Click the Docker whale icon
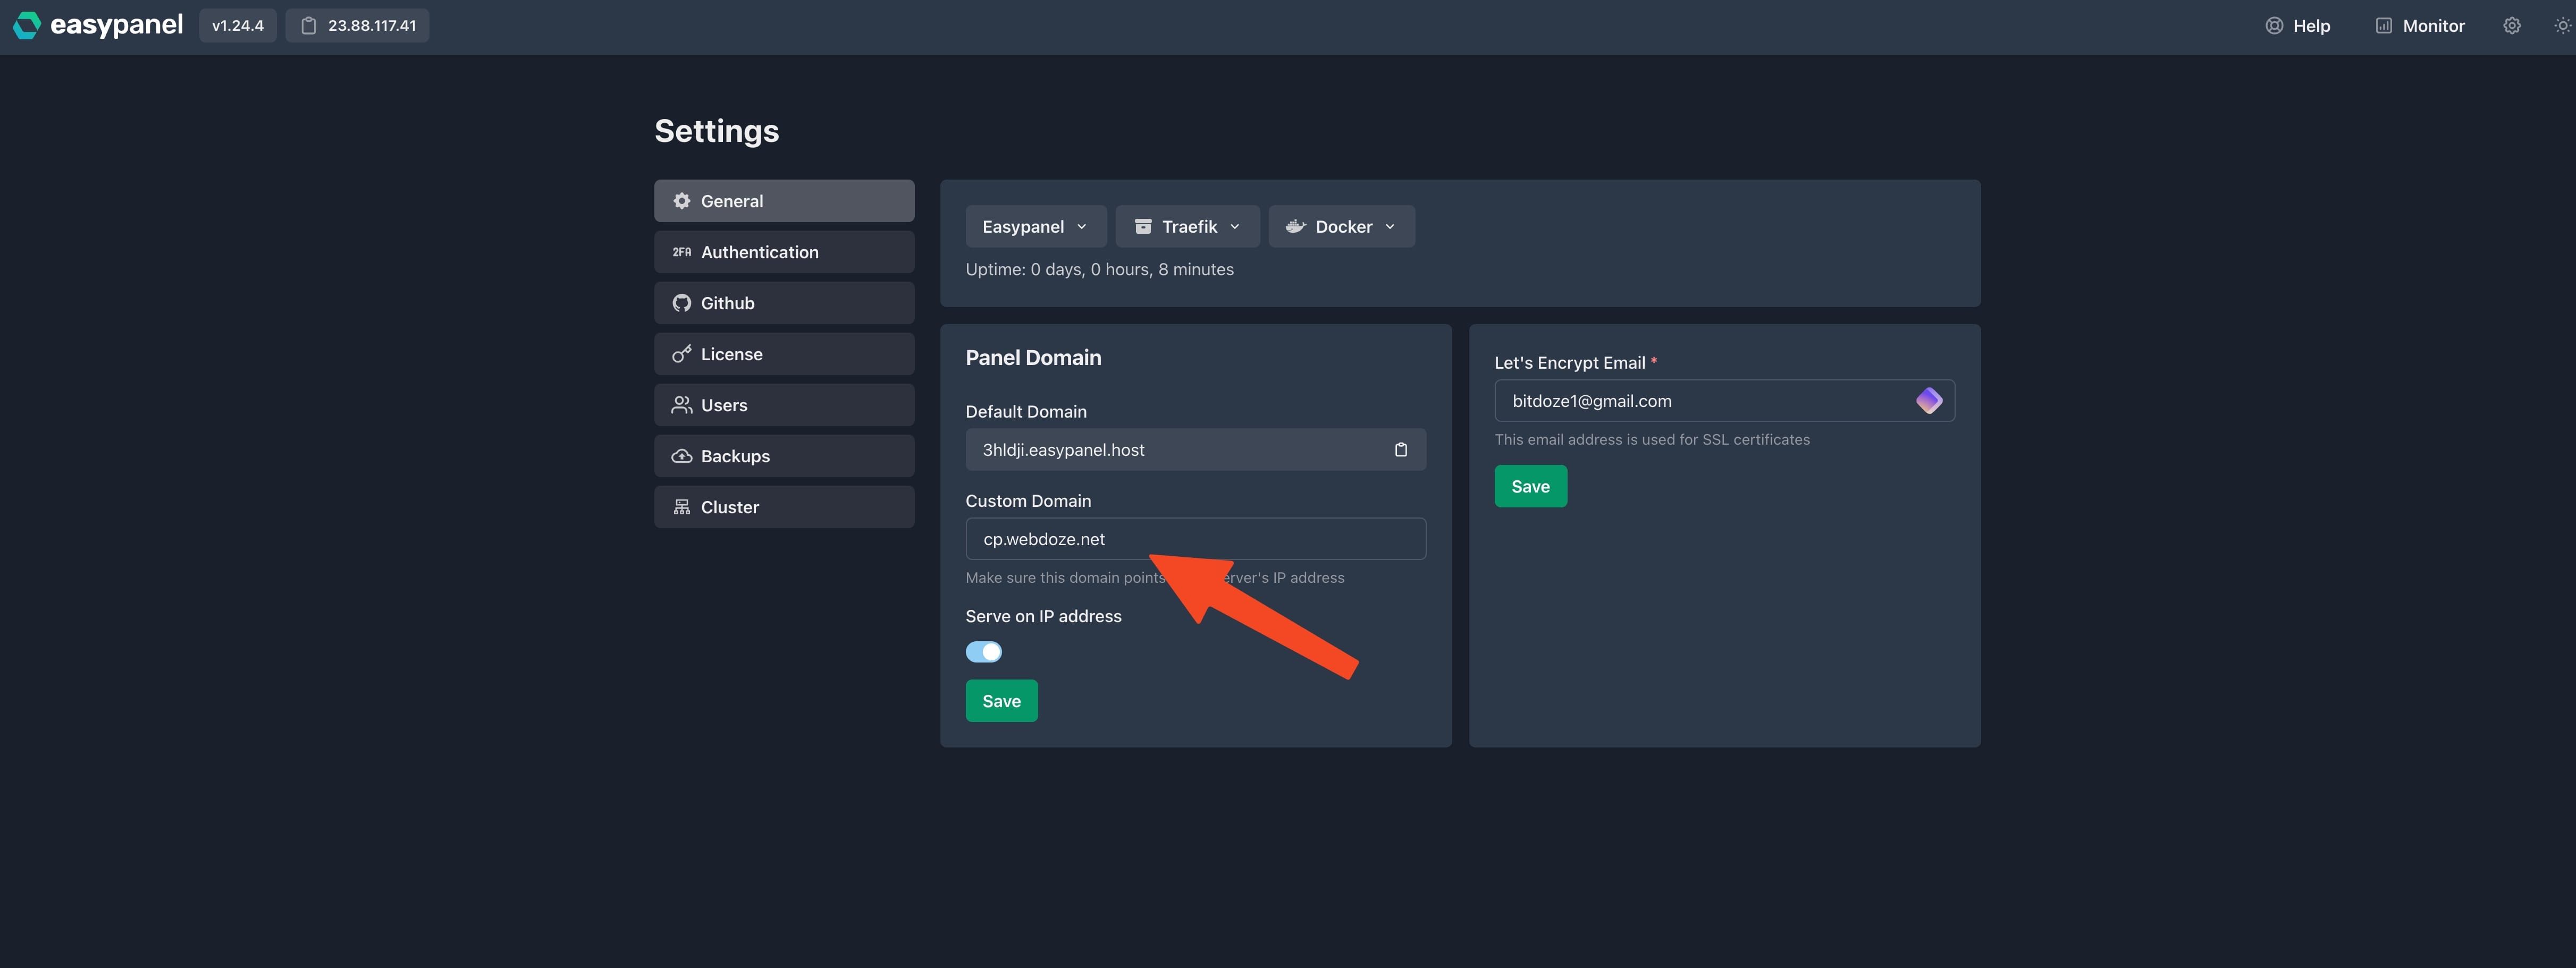 [x=1296, y=227]
